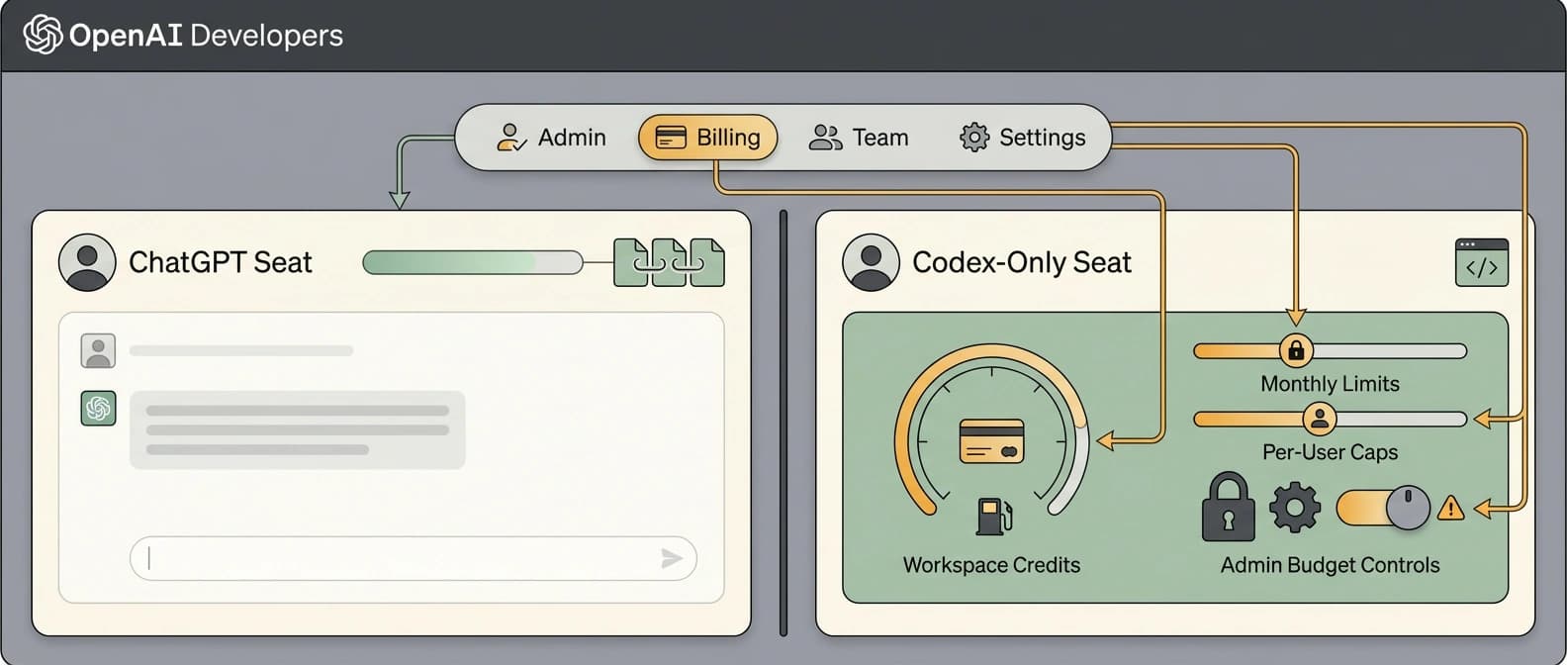Click the Per-User Caps slider user handle
Image resolution: width=1567 pixels, height=665 pixels.
coord(1319,419)
